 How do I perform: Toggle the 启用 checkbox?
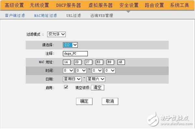coord(66,87)
